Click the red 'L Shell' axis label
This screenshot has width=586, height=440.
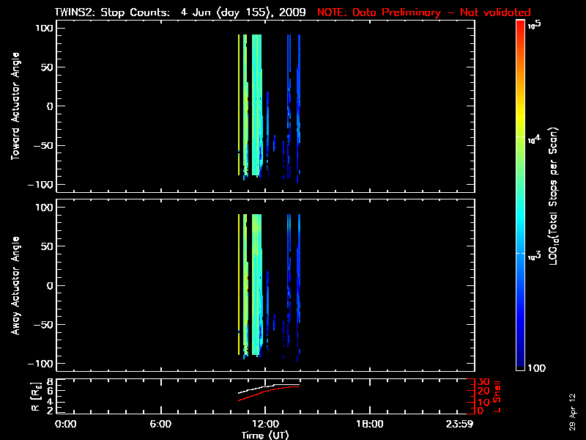(x=498, y=397)
